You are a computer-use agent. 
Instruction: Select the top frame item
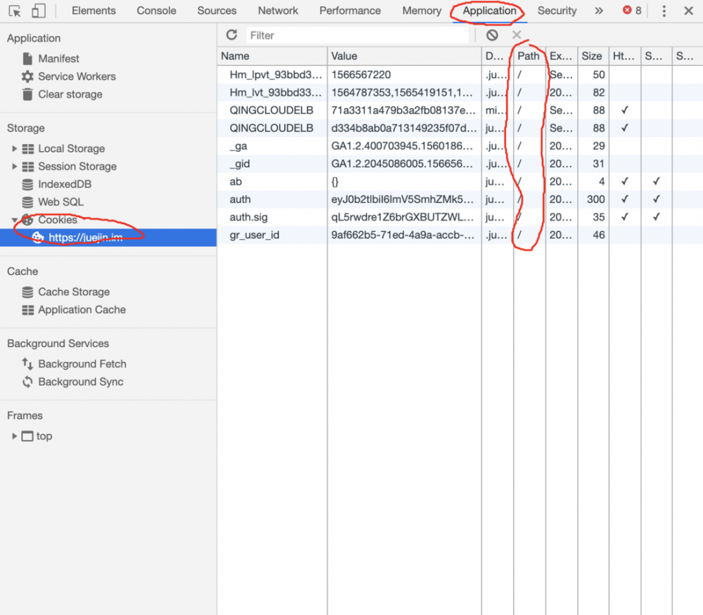pyautogui.click(x=44, y=436)
